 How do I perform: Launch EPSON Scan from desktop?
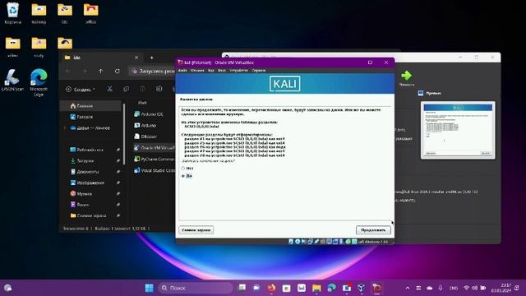pos(13,80)
